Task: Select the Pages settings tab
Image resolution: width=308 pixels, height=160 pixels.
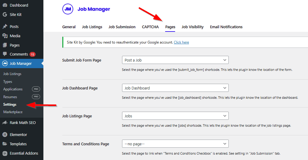Action: [170, 27]
